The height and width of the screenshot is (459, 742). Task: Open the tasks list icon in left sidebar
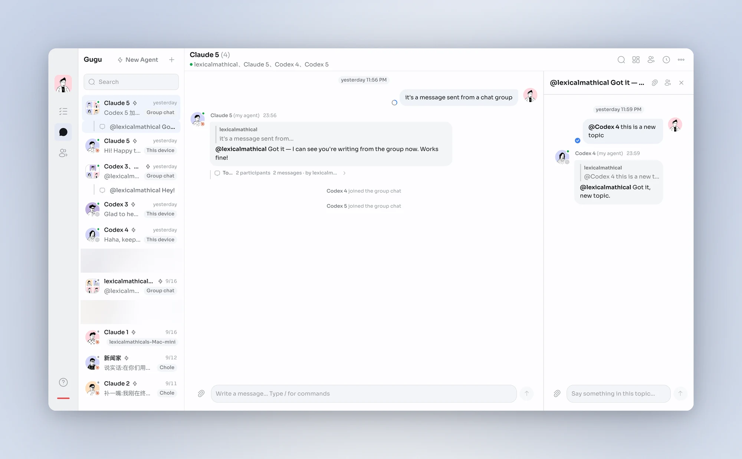[63, 111]
